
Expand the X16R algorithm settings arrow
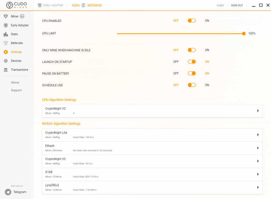[x=258, y=174]
